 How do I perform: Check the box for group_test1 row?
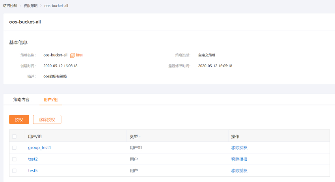pos(14,148)
